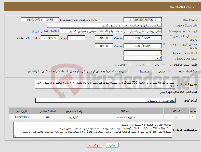Click اطلاعات کالاهای مورد نیاز heading

pos(178,92)
